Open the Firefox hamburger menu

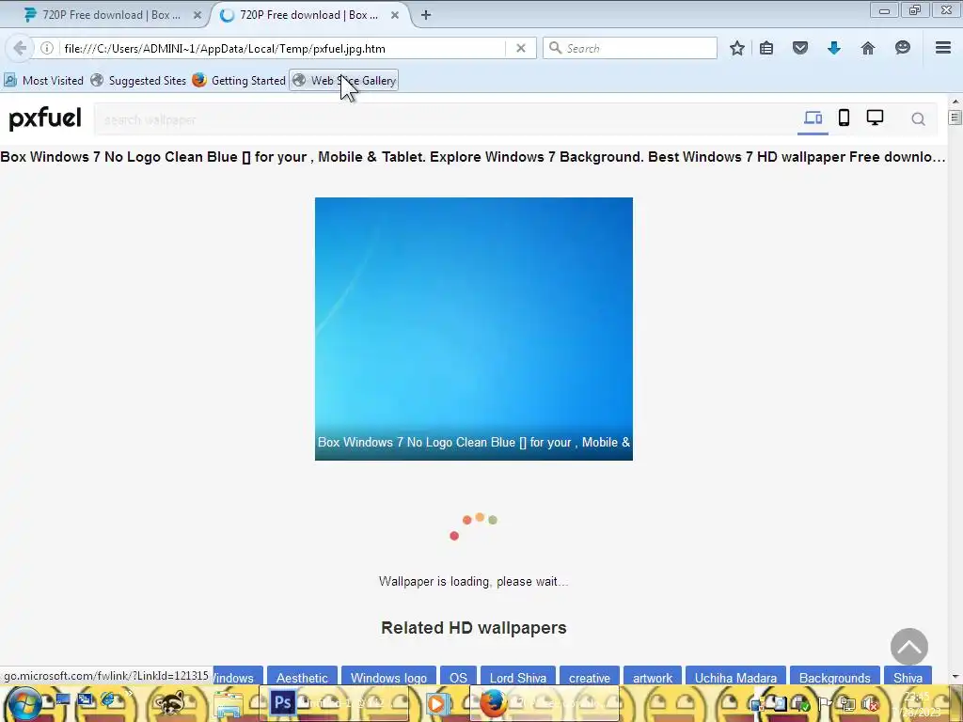[943, 47]
